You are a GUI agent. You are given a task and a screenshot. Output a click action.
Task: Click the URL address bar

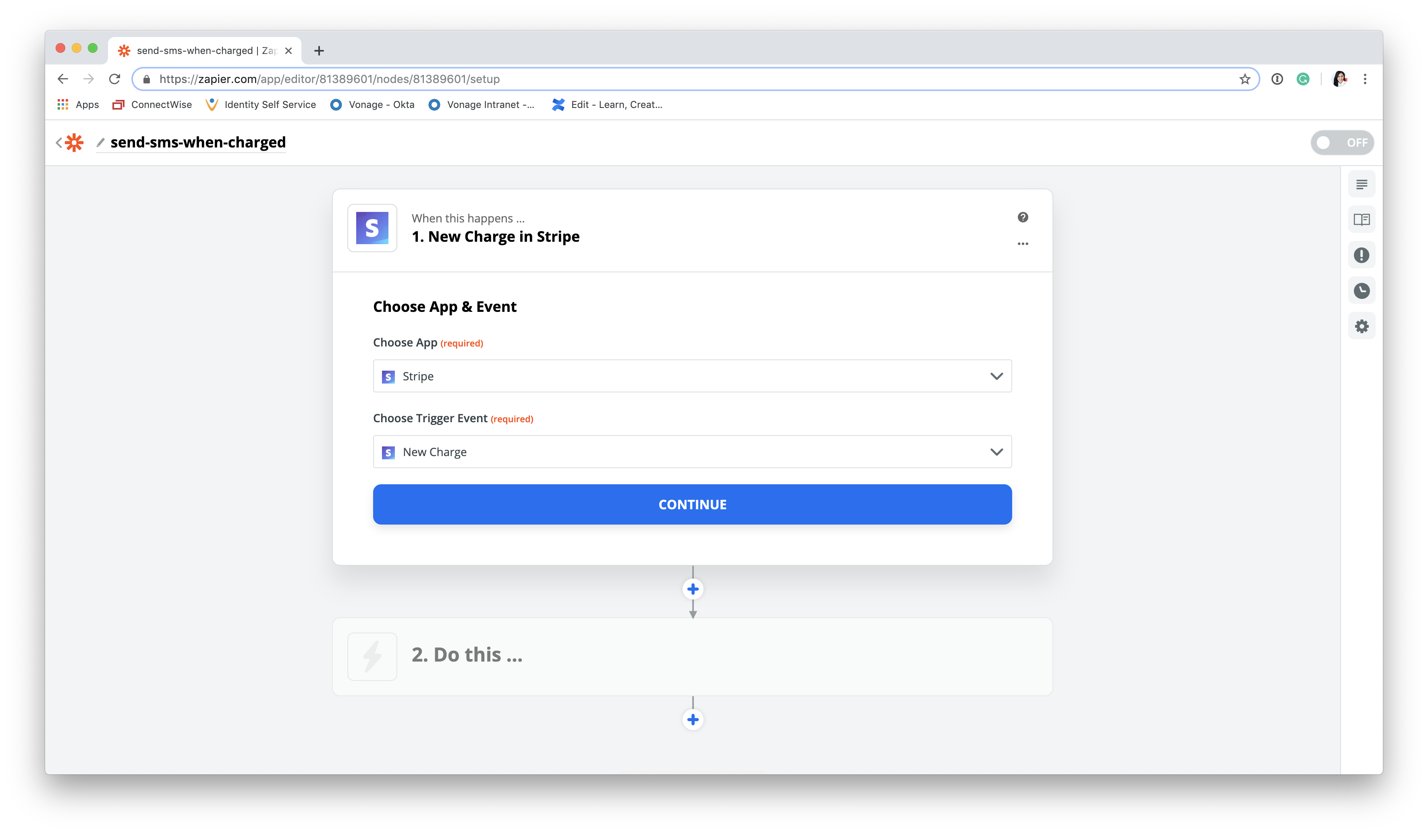695,79
